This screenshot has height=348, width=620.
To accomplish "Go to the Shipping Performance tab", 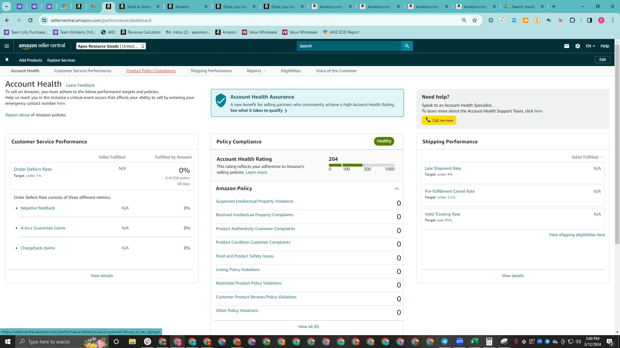I will coord(211,71).
